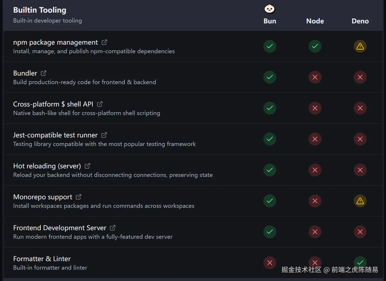Image resolution: width=386 pixels, height=281 pixels.
Task: Click the Deno column header
Action: (x=360, y=21)
